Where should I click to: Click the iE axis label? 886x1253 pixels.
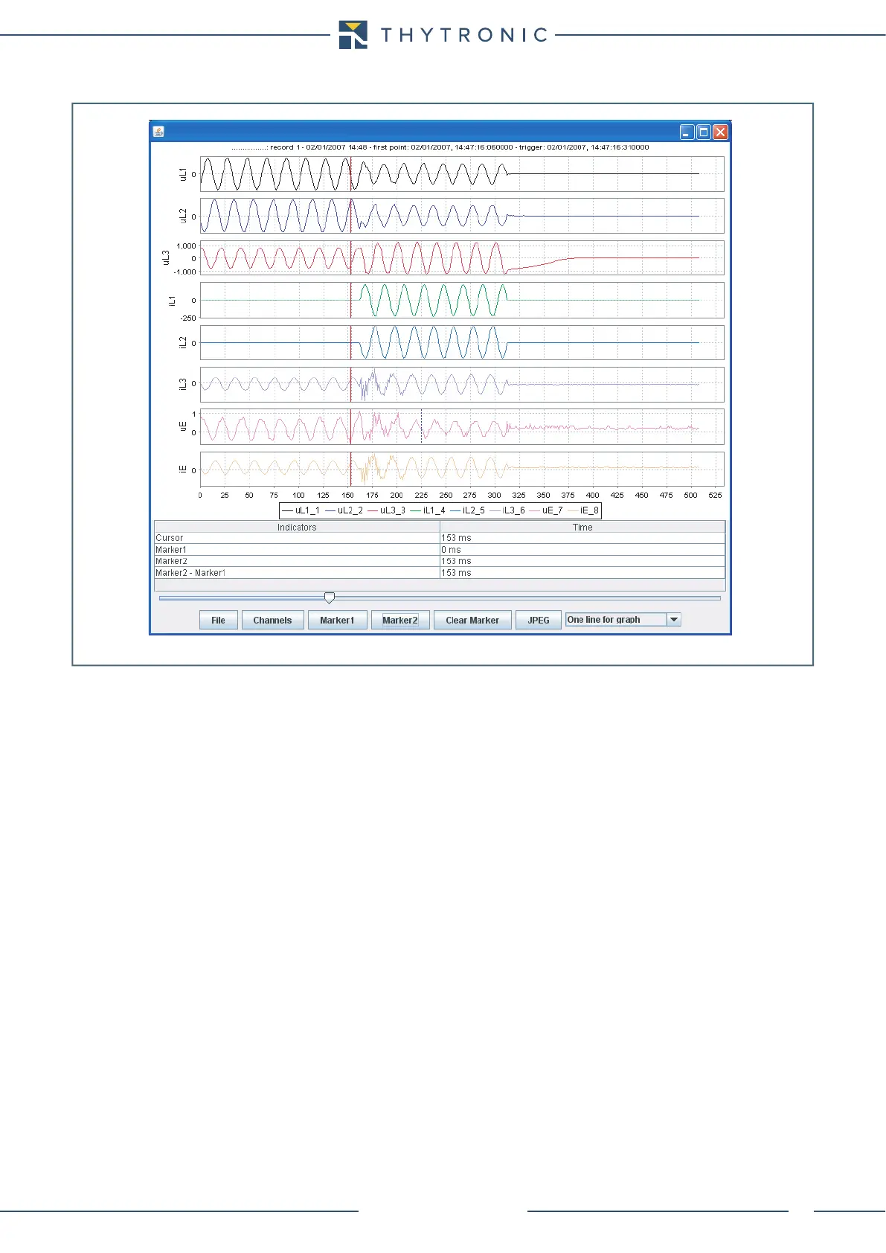click(x=183, y=470)
